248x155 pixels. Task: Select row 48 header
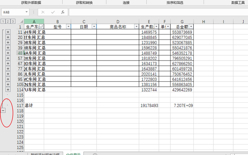pos(20,53)
